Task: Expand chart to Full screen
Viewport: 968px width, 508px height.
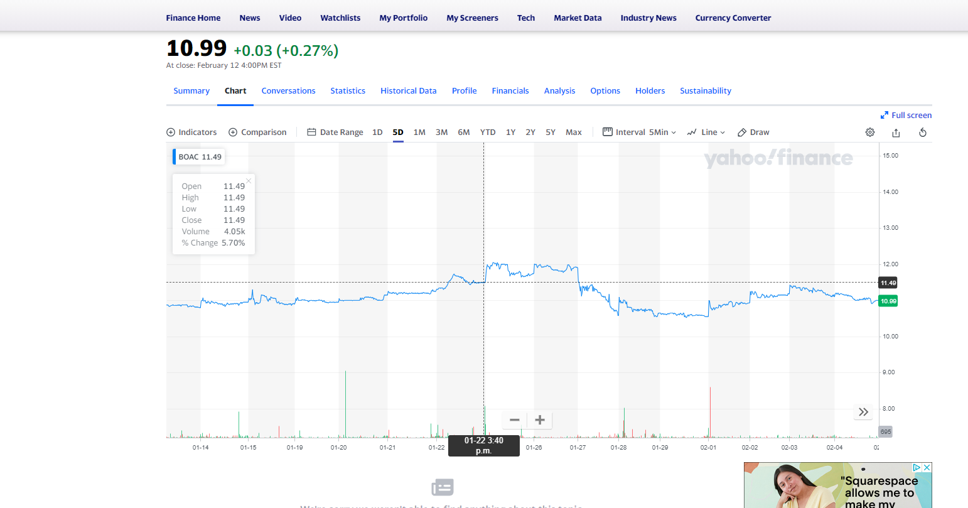Action: click(906, 115)
